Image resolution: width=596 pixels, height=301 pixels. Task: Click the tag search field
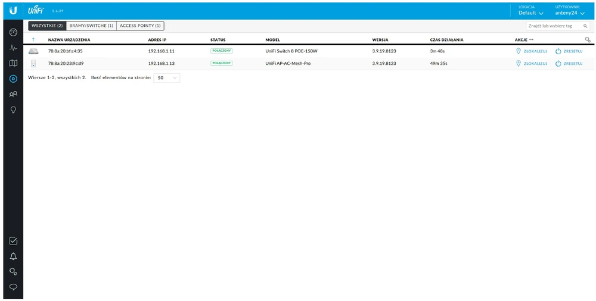click(558, 26)
